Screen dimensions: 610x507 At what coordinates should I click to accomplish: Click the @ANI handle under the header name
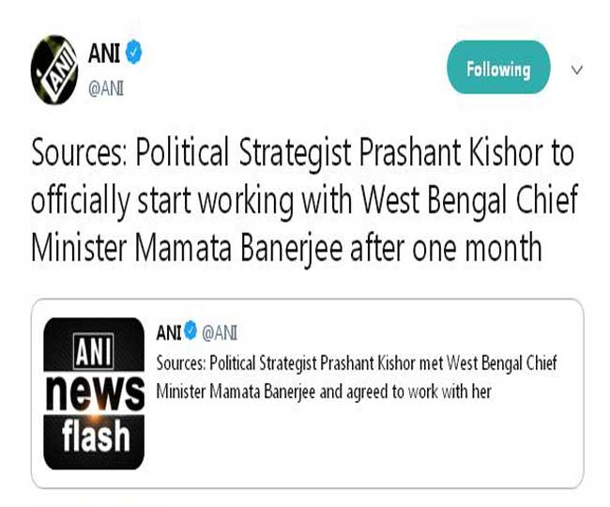tap(106, 88)
